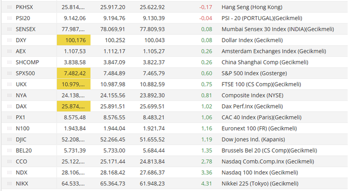Click Composite Index (NYSE) description
Image resolution: width=354 pixels, height=191 pixels.
click(252, 95)
